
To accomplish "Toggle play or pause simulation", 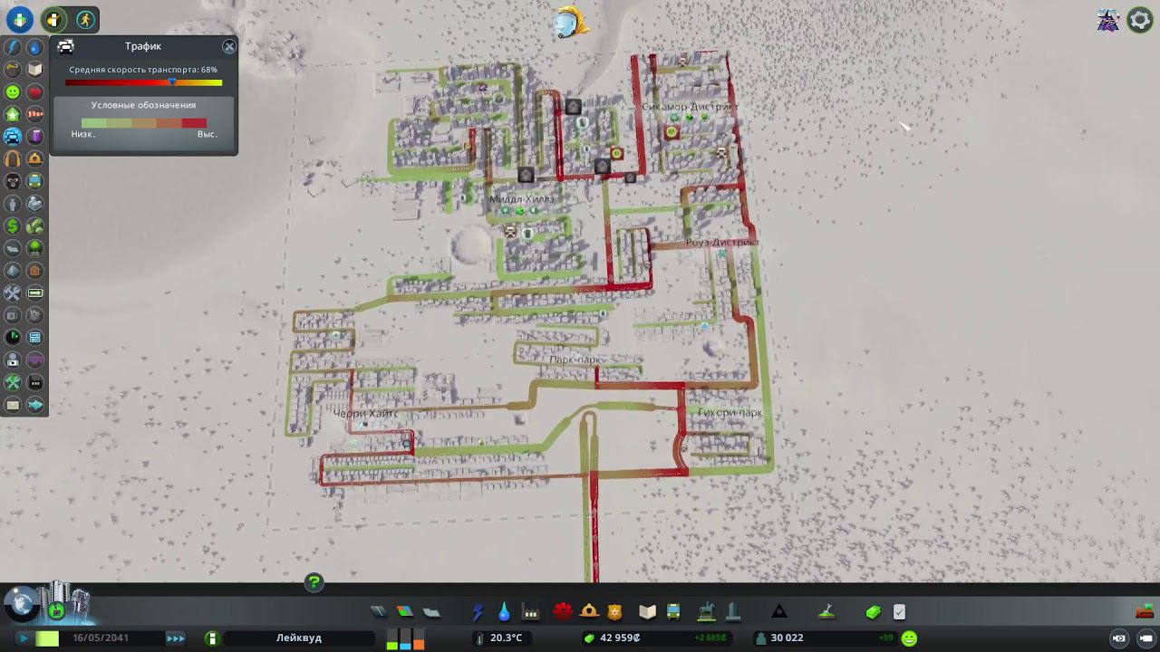I will (23, 638).
